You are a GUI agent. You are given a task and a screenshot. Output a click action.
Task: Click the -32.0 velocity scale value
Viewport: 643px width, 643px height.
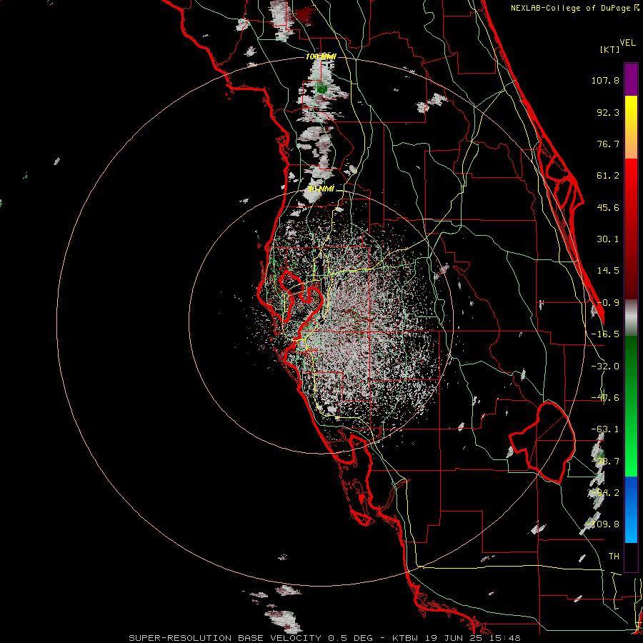pyautogui.click(x=605, y=367)
